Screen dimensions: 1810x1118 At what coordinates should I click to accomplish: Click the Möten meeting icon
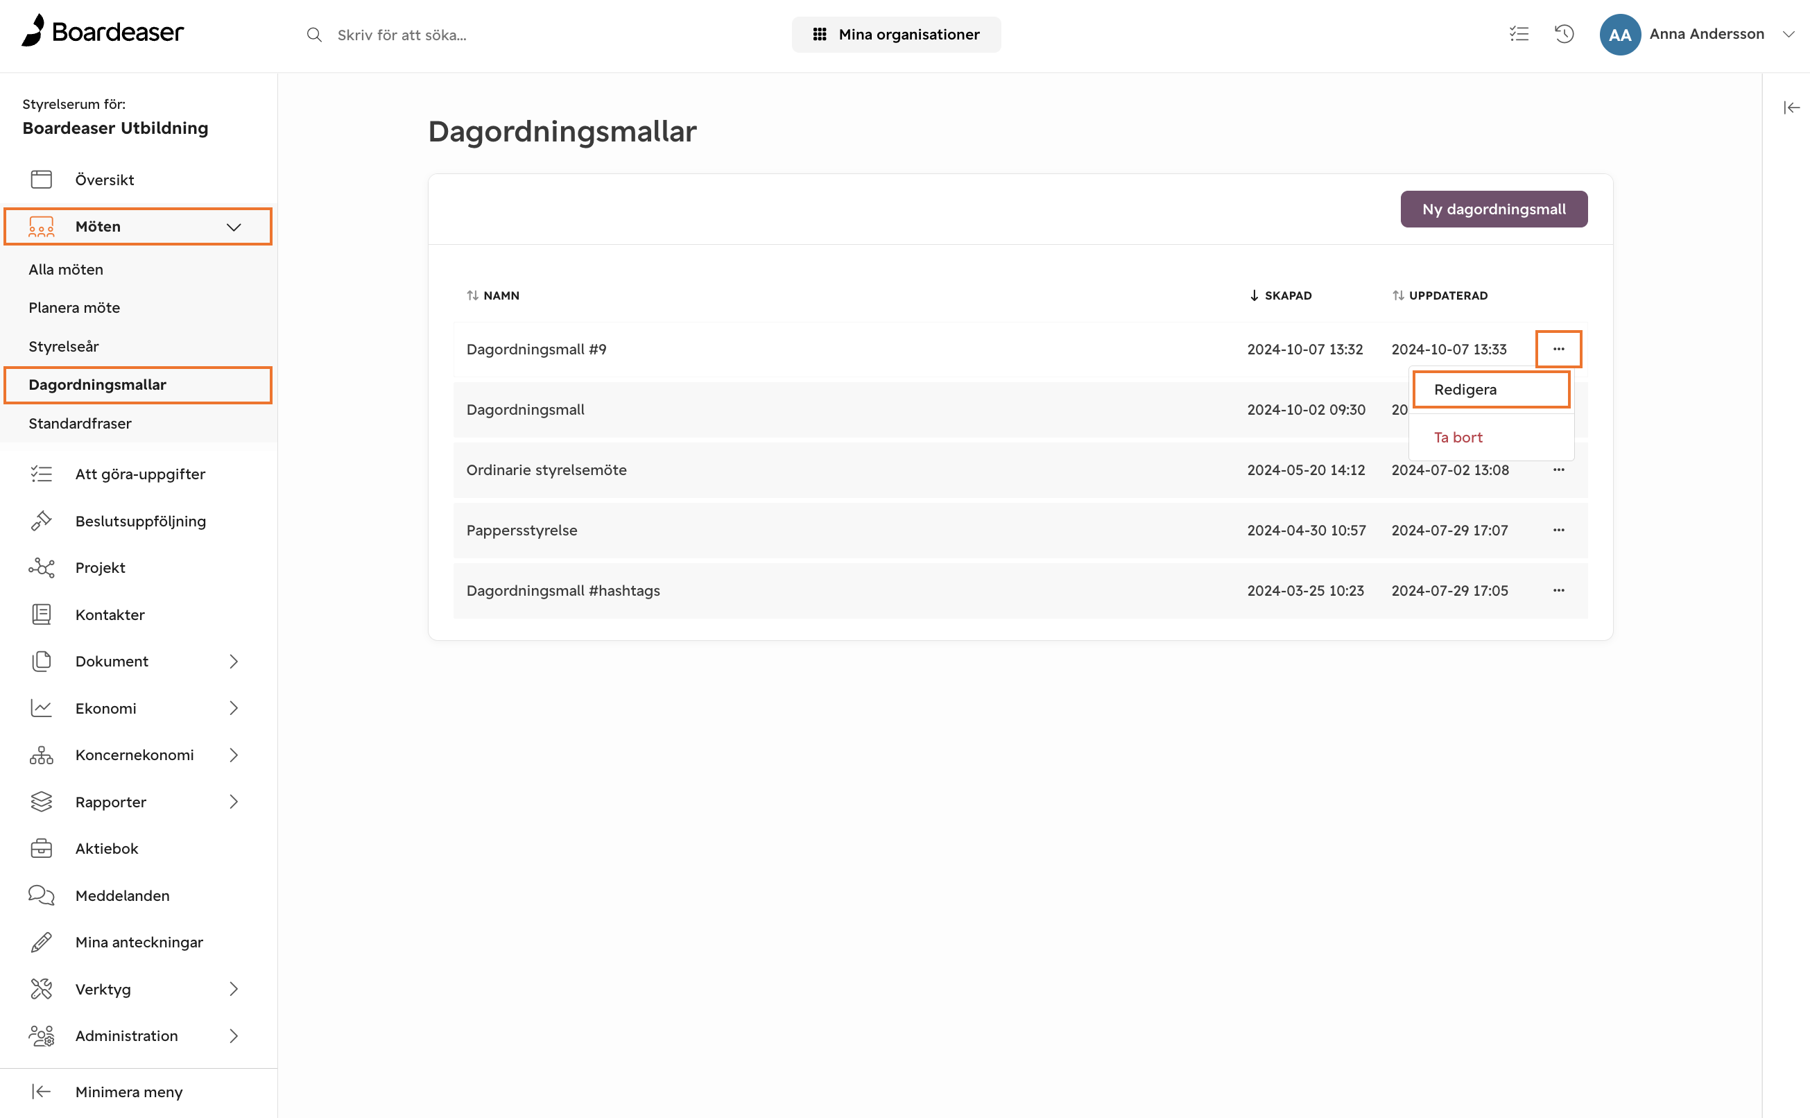42,226
